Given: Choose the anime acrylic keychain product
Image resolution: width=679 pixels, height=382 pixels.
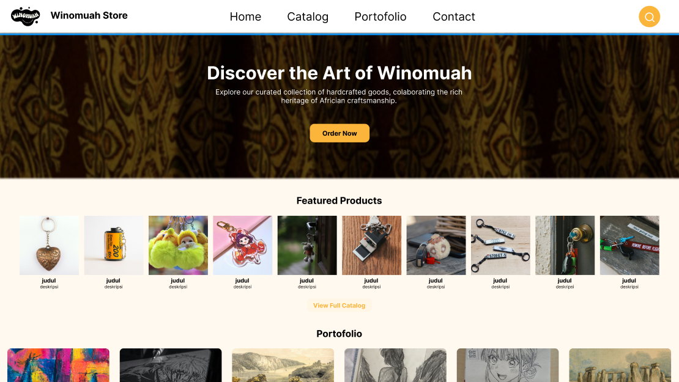Looking at the screenshot, I should pyautogui.click(x=242, y=245).
